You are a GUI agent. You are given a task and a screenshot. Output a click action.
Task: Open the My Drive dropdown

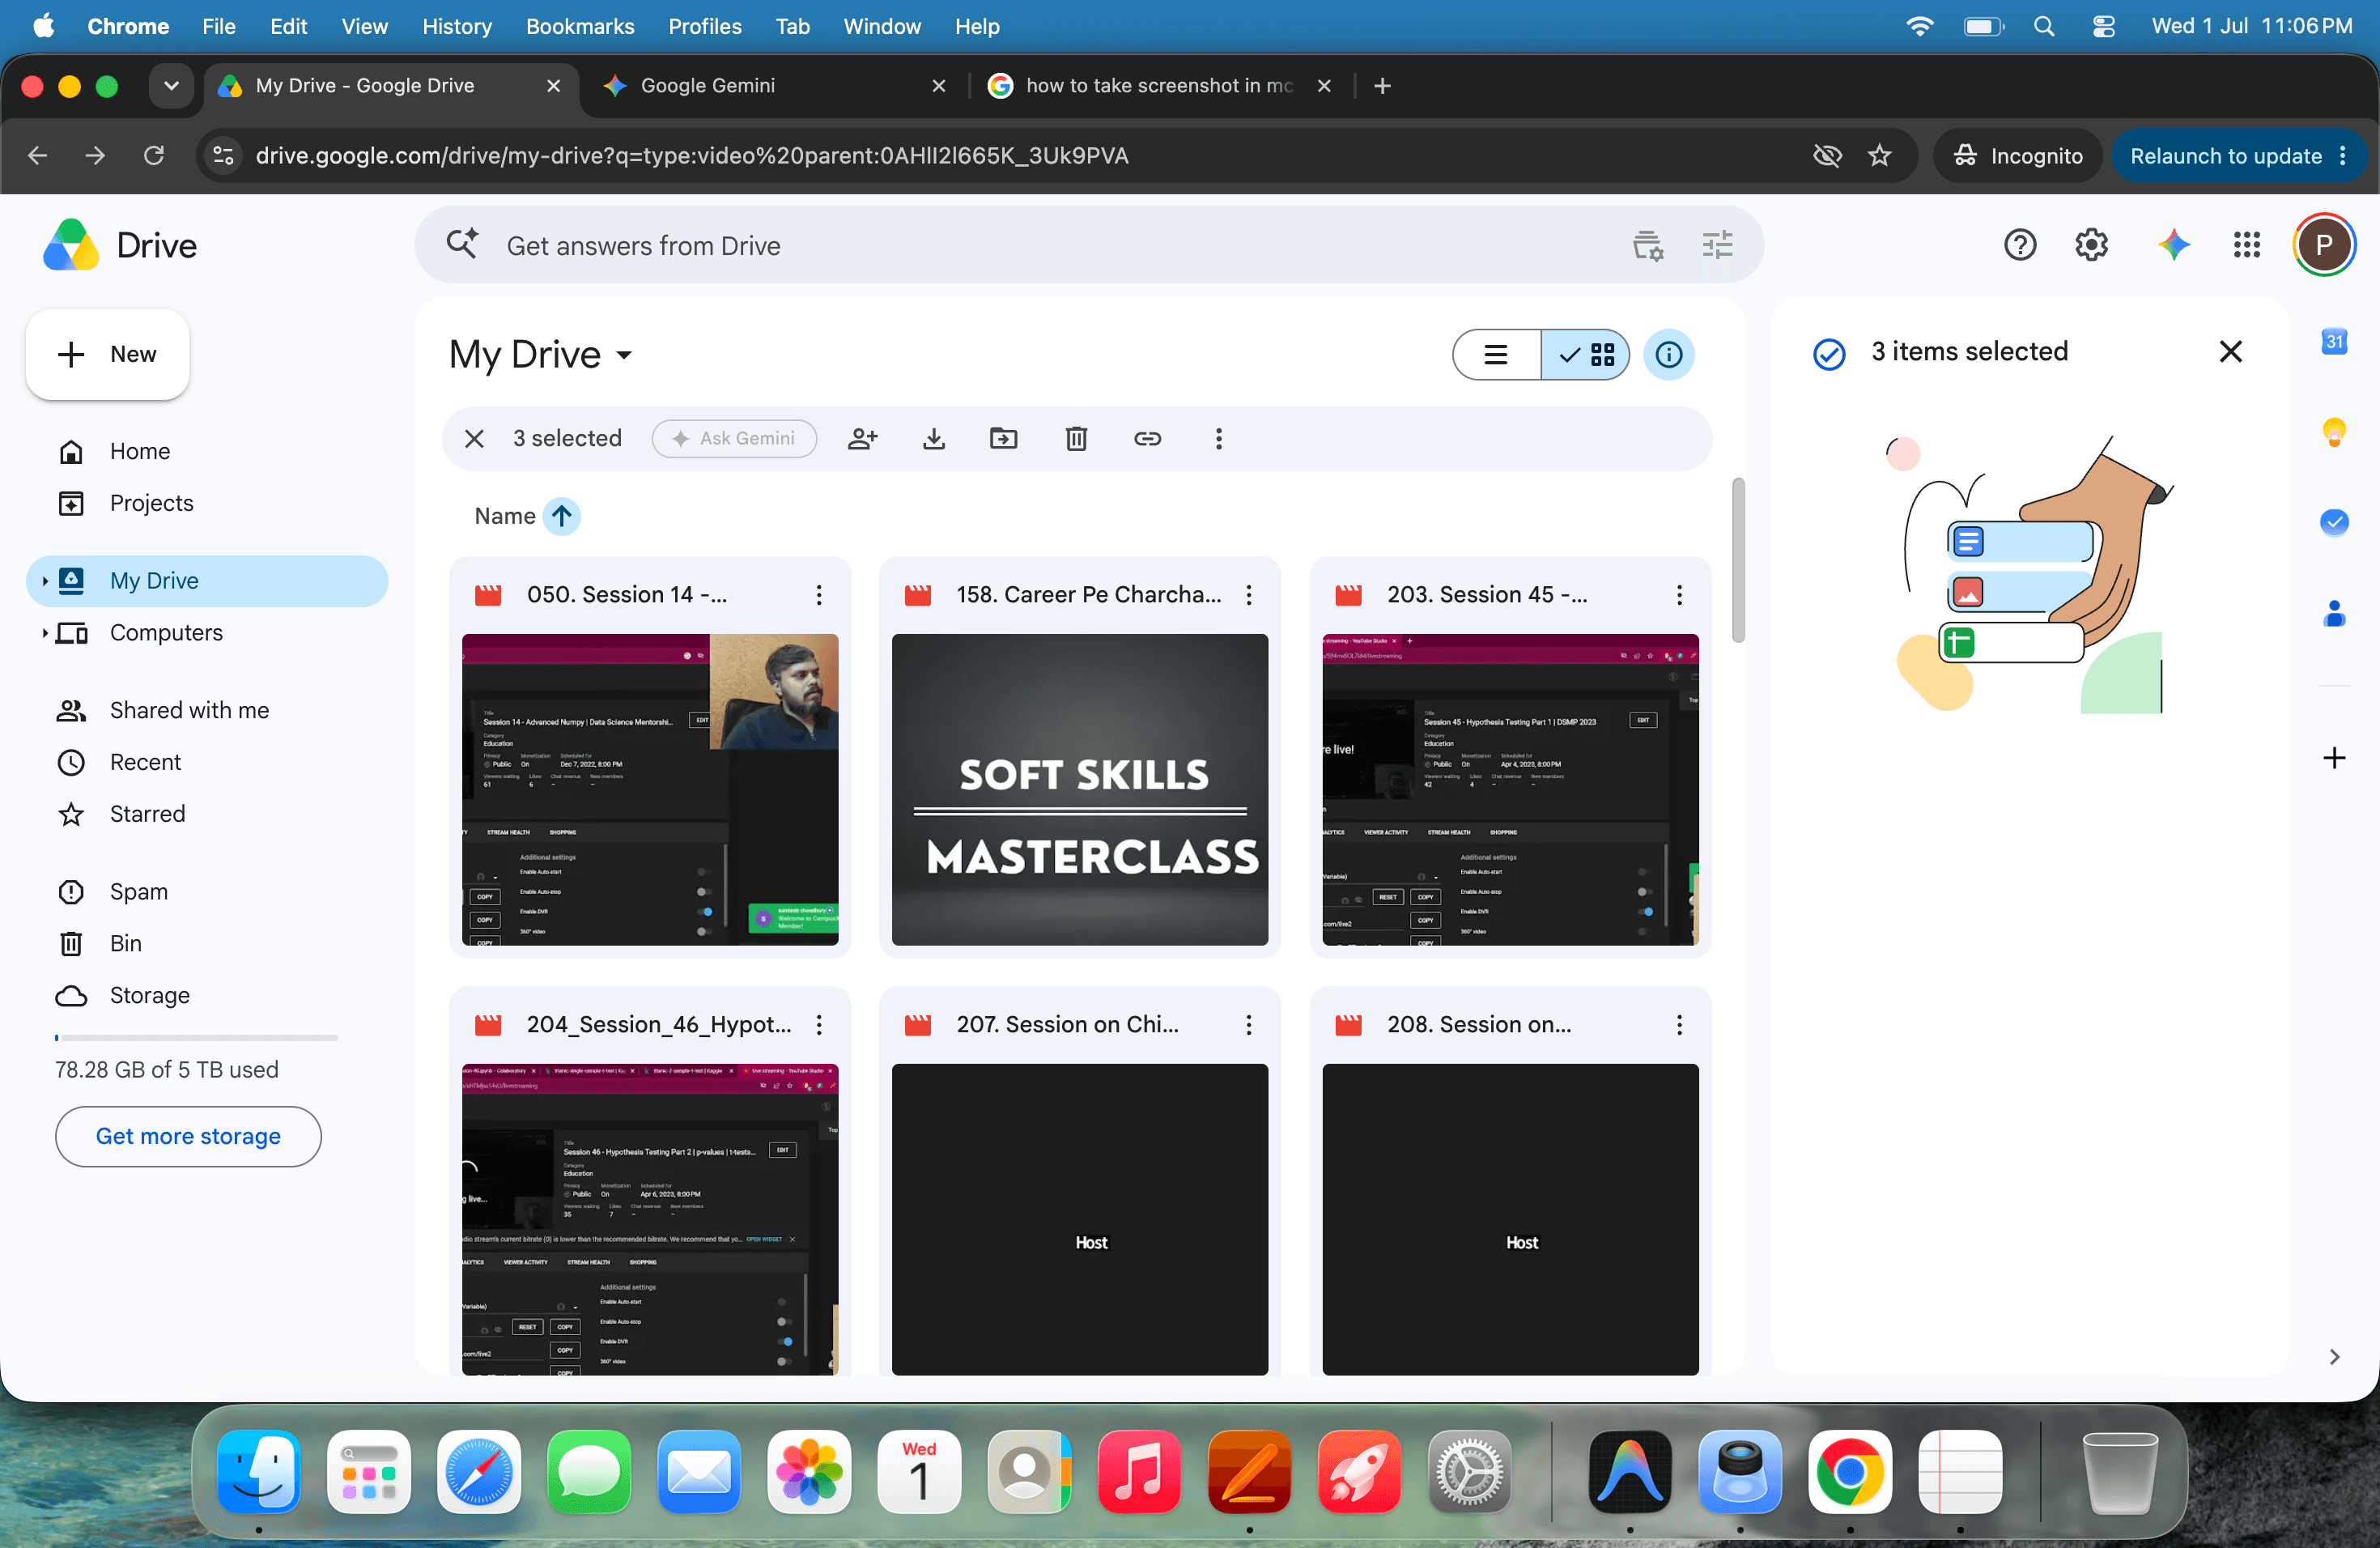(541, 355)
